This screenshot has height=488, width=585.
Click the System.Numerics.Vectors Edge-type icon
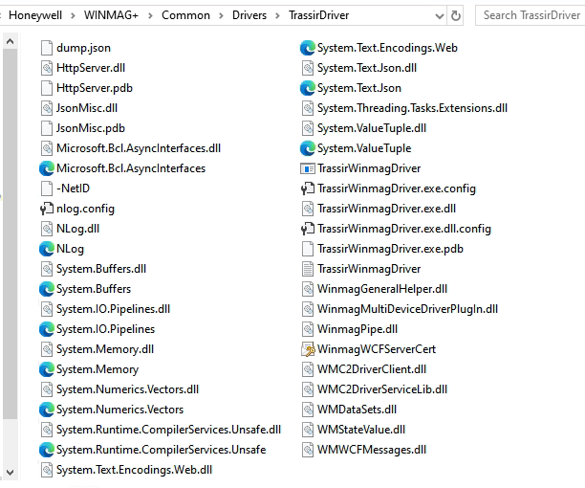coord(47,410)
